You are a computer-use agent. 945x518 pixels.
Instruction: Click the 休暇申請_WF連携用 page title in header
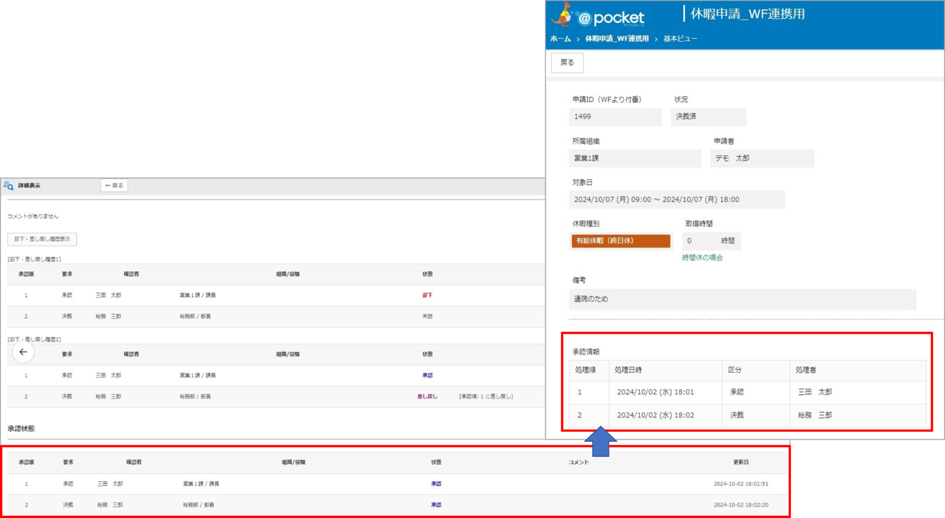click(747, 14)
